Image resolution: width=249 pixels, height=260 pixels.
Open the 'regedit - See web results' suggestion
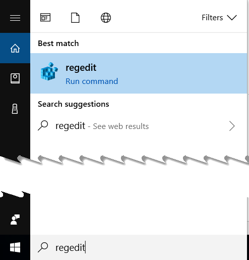pos(139,126)
